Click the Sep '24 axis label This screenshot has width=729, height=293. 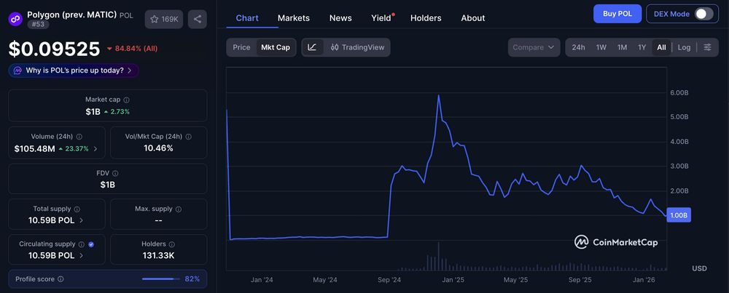[389, 280]
